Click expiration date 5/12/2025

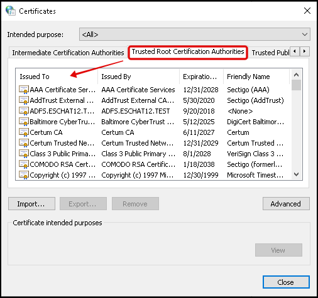(x=199, y=122)
